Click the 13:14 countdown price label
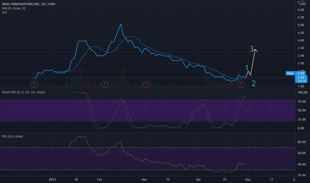 click(301, 81)
